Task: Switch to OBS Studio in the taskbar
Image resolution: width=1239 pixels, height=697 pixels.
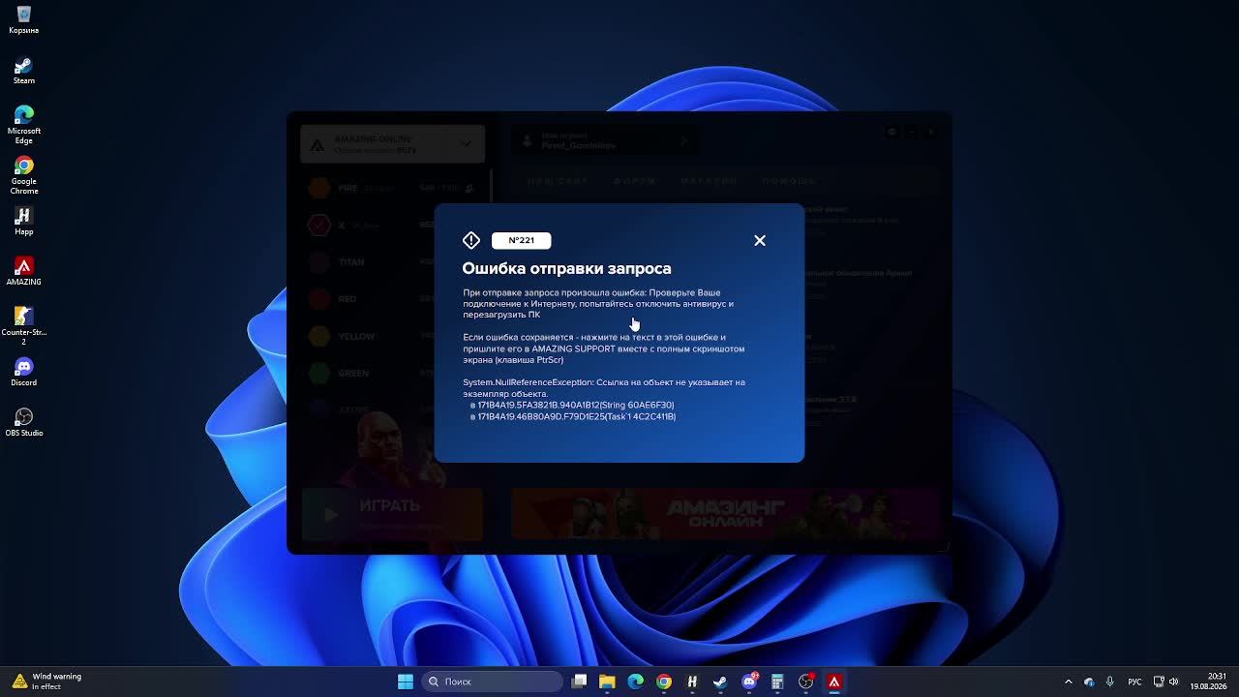Action: (805, 682)
